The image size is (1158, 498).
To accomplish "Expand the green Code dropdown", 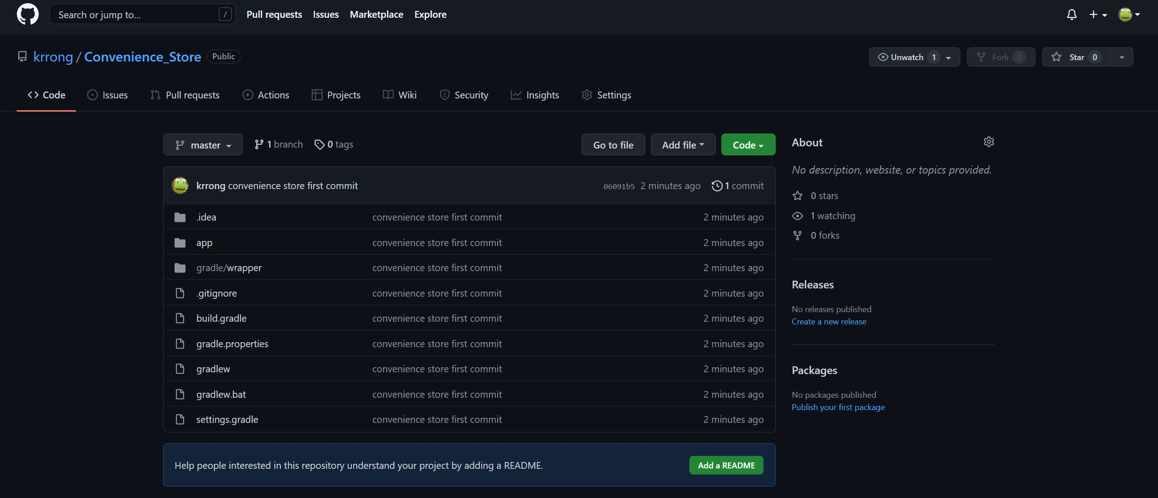I will pos(748,145).
